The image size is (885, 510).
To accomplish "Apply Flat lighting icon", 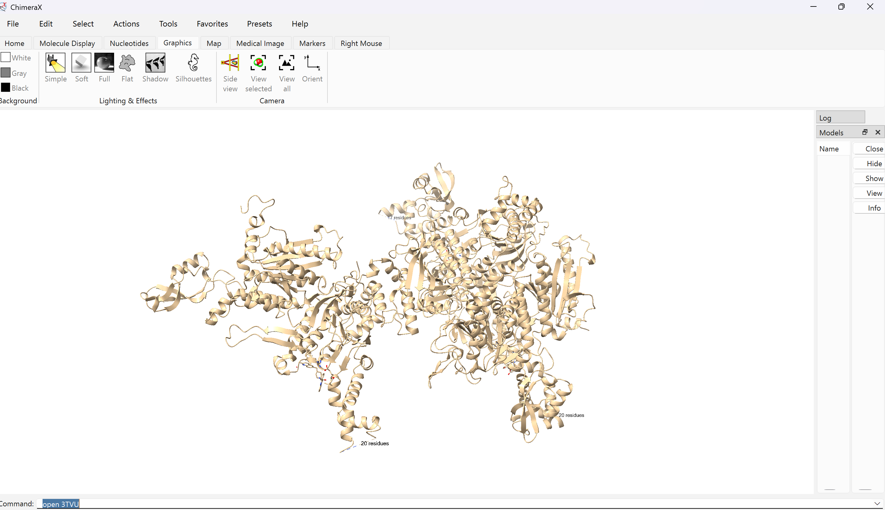I will point(127,63).
